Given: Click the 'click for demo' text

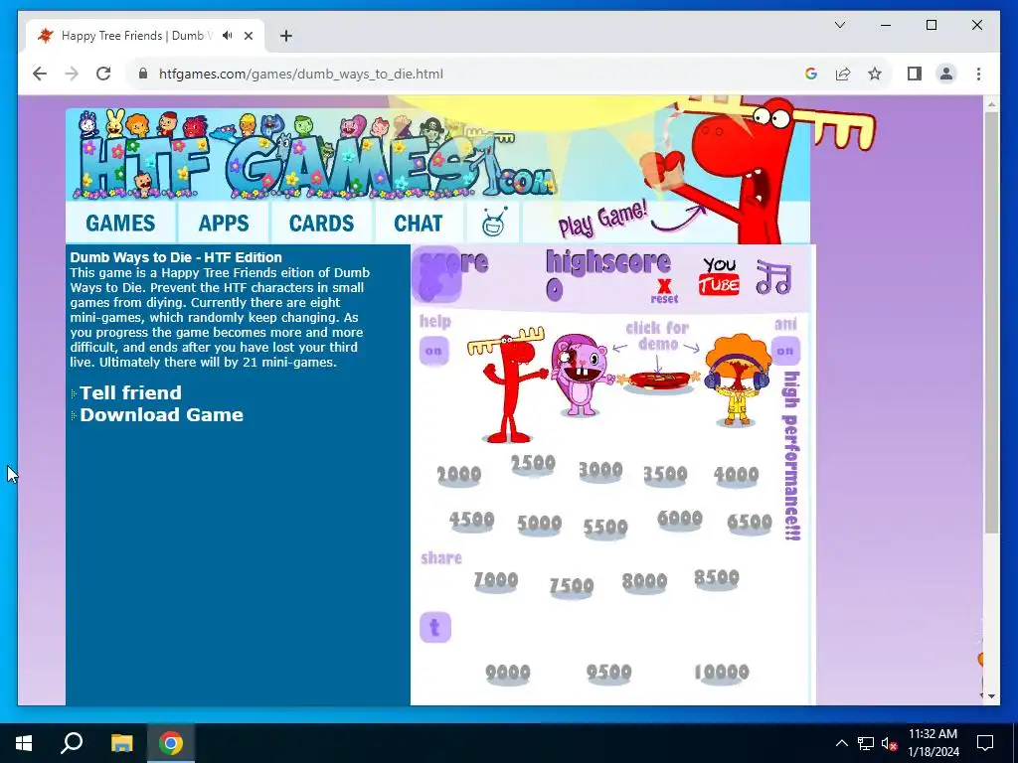Looking at the screenshot, I should coord(657,336).
